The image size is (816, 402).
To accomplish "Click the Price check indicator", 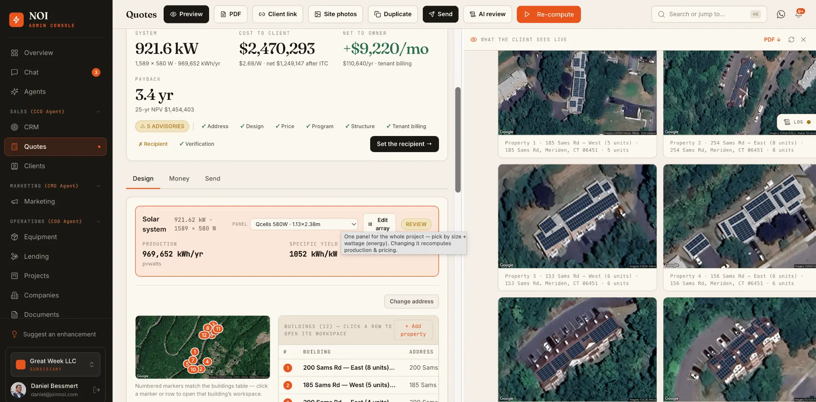I will pyautogui.click(x=285, y=126).
